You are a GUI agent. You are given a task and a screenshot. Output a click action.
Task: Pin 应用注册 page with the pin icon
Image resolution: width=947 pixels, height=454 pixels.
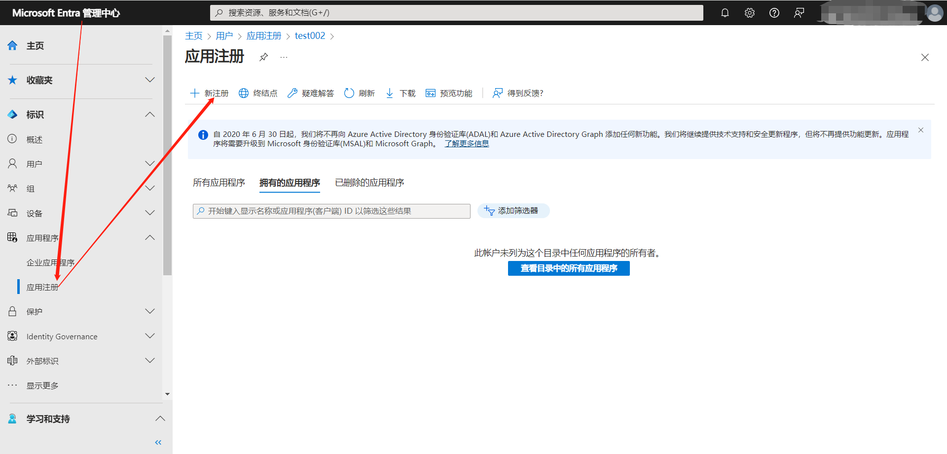click(x=263, y=57)
